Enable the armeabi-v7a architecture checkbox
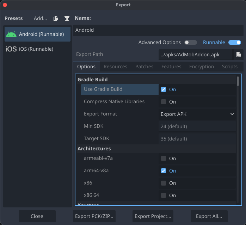This screenshot has width=246, height=225. pyautogui.click(x=164, y=158)
